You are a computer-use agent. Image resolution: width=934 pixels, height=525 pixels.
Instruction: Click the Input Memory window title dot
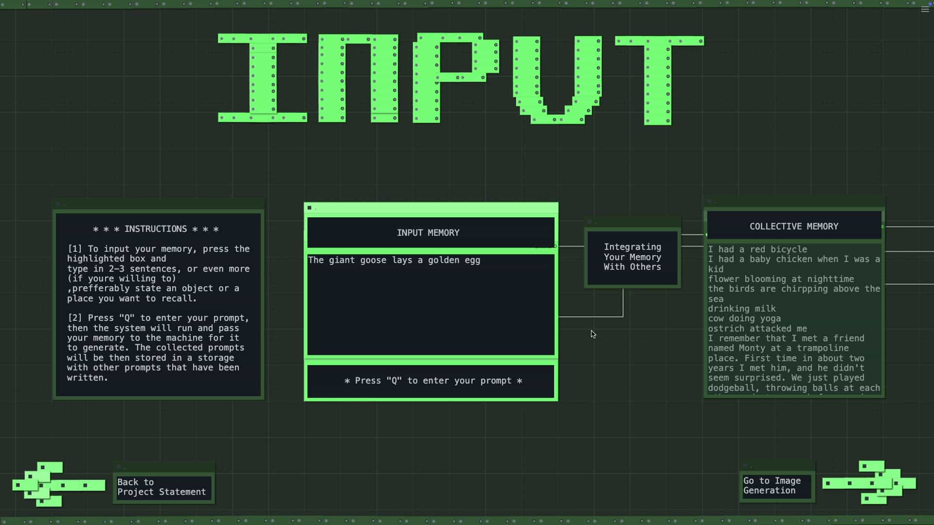point(309,208)
